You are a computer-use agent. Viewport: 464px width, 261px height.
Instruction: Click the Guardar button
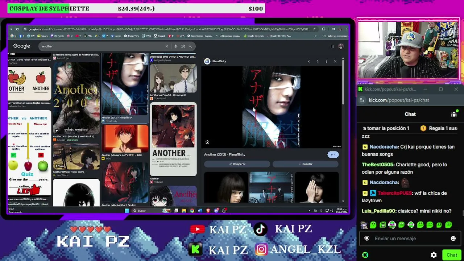(305, 164)
